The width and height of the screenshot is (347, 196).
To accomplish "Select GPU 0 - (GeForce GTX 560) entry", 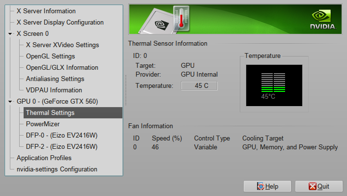I will [x=58, y=101].
